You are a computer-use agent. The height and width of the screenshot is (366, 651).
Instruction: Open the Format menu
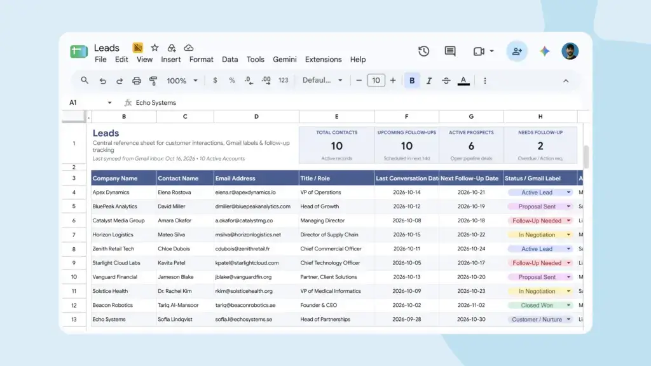[201, 59]
